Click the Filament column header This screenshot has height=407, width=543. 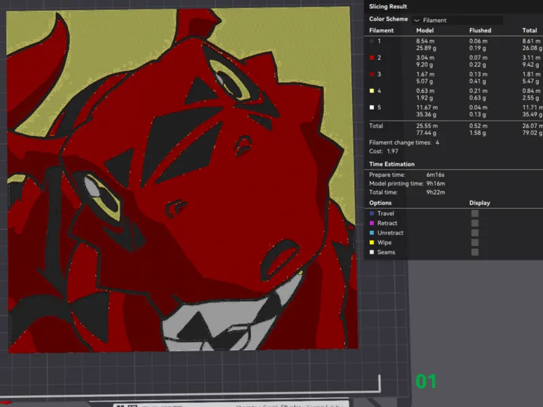pyautogui.click(x=381, y=31)
